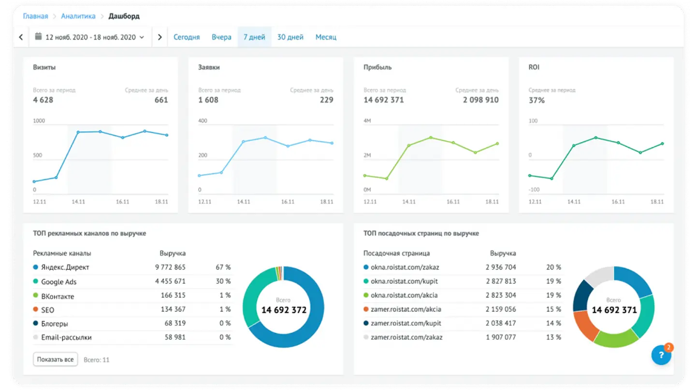The image size is (696, 390).
Task: Click zamer.roistat.com/zakaz landing page
Action: [x=406, y=337]
